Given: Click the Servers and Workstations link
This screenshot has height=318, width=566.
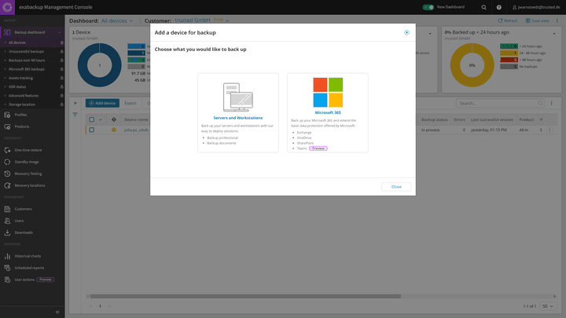Looking at the screenshot, I should pos(238,118).
